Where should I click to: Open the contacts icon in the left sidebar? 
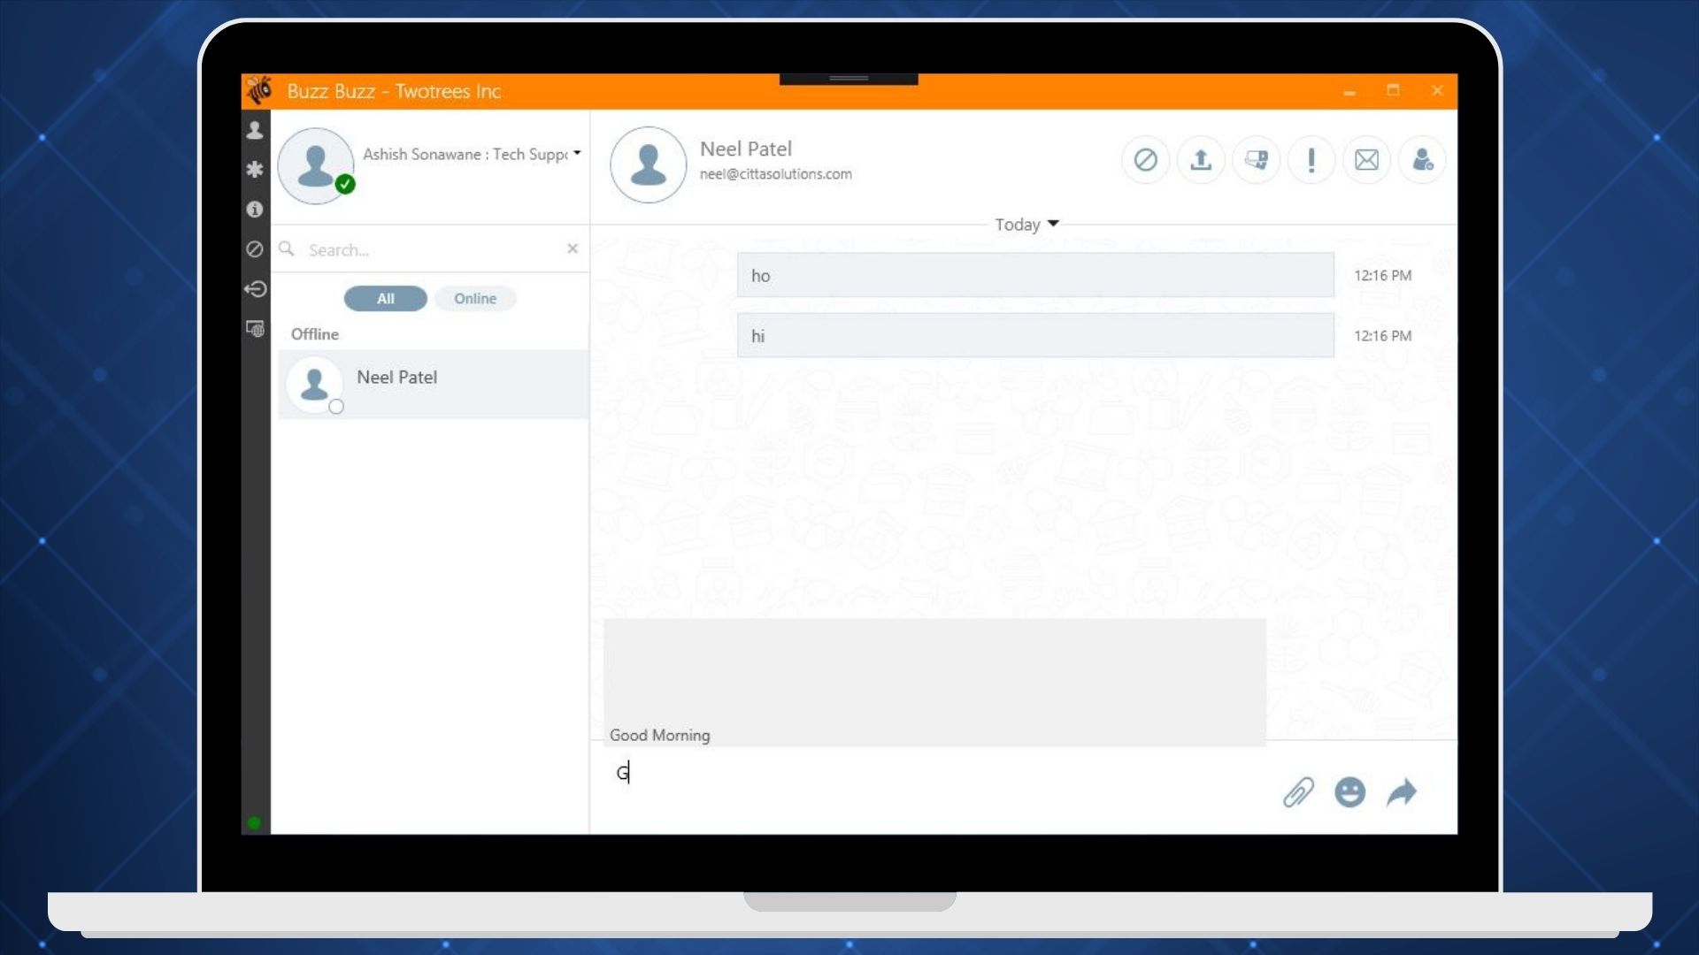[255, 130]
